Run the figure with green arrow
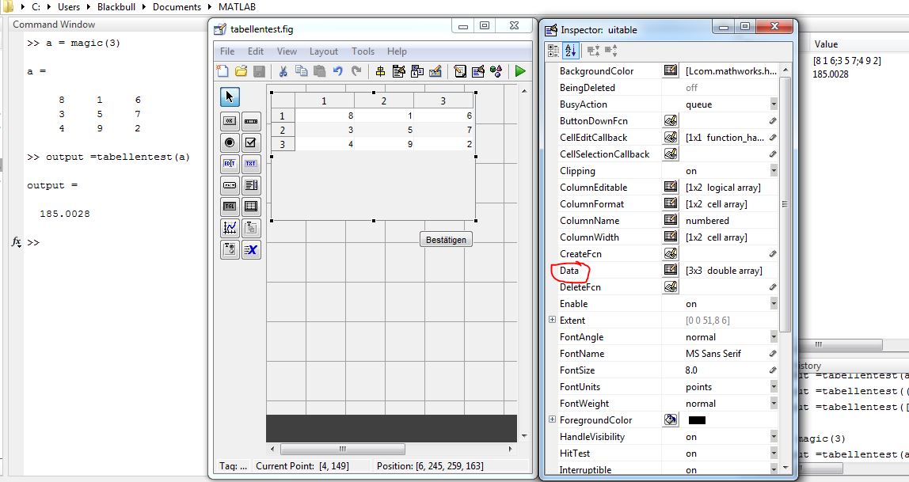 coord(519,71)
